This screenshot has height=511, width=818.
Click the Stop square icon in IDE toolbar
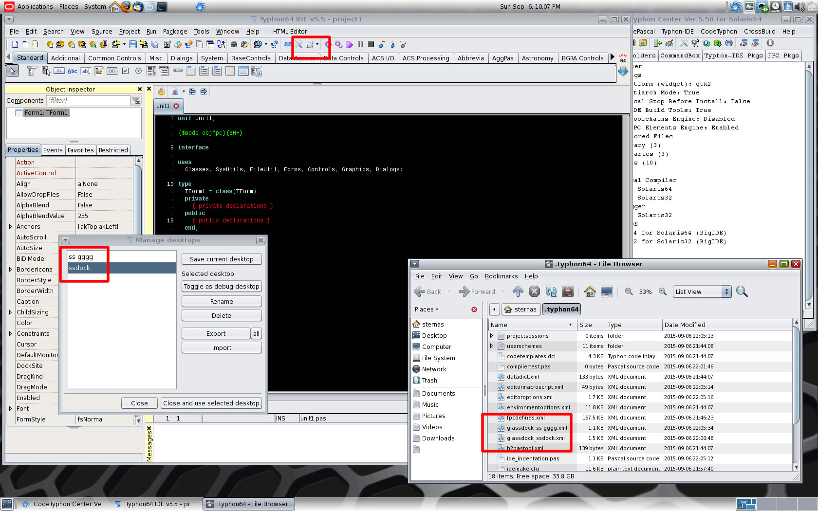[371, 44]
